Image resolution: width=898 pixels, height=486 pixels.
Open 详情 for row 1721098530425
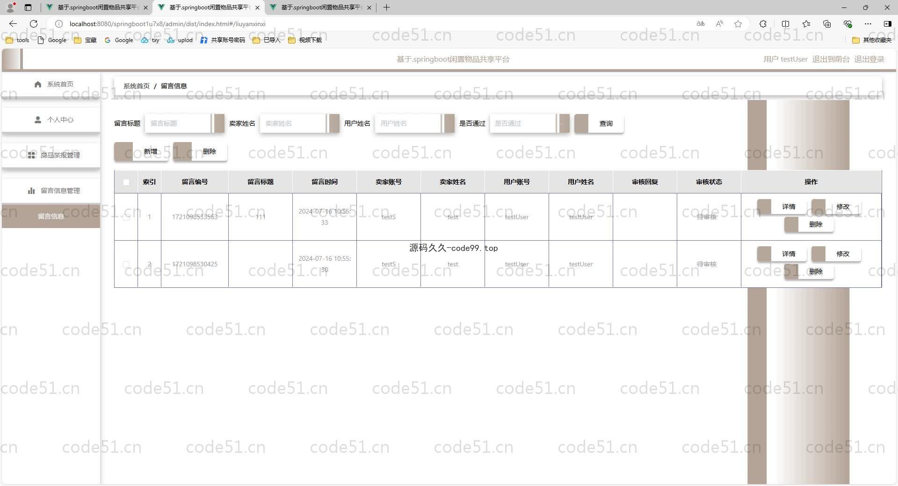point(782,254)
